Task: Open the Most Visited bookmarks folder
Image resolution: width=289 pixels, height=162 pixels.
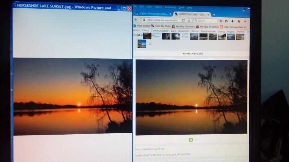Action: [142, 26]
